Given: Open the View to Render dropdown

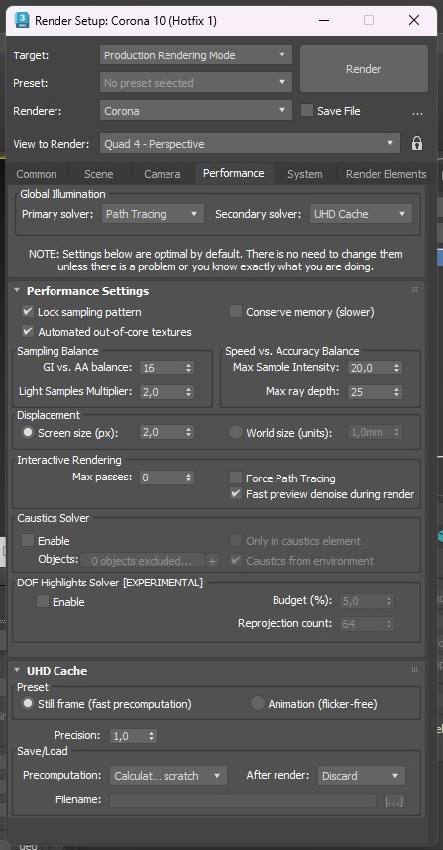Looking at the screenshot, I should (x=250, y=144).
